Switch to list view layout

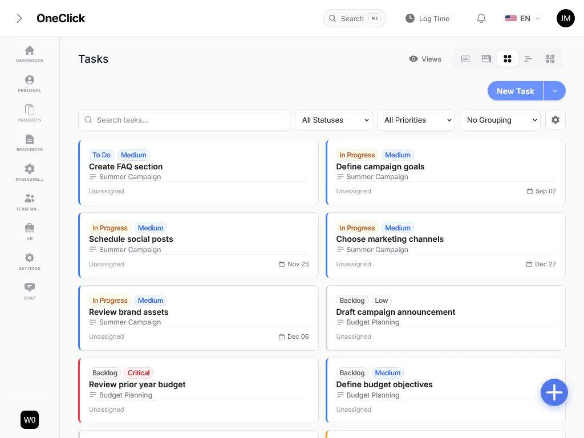pyautogui.click(x=465, y=59)
